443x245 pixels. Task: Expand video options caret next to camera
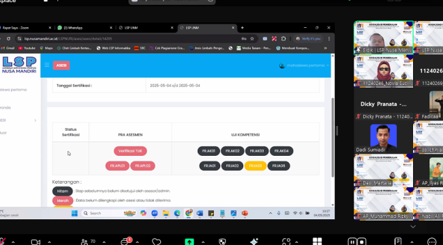(x=49, y=242)
